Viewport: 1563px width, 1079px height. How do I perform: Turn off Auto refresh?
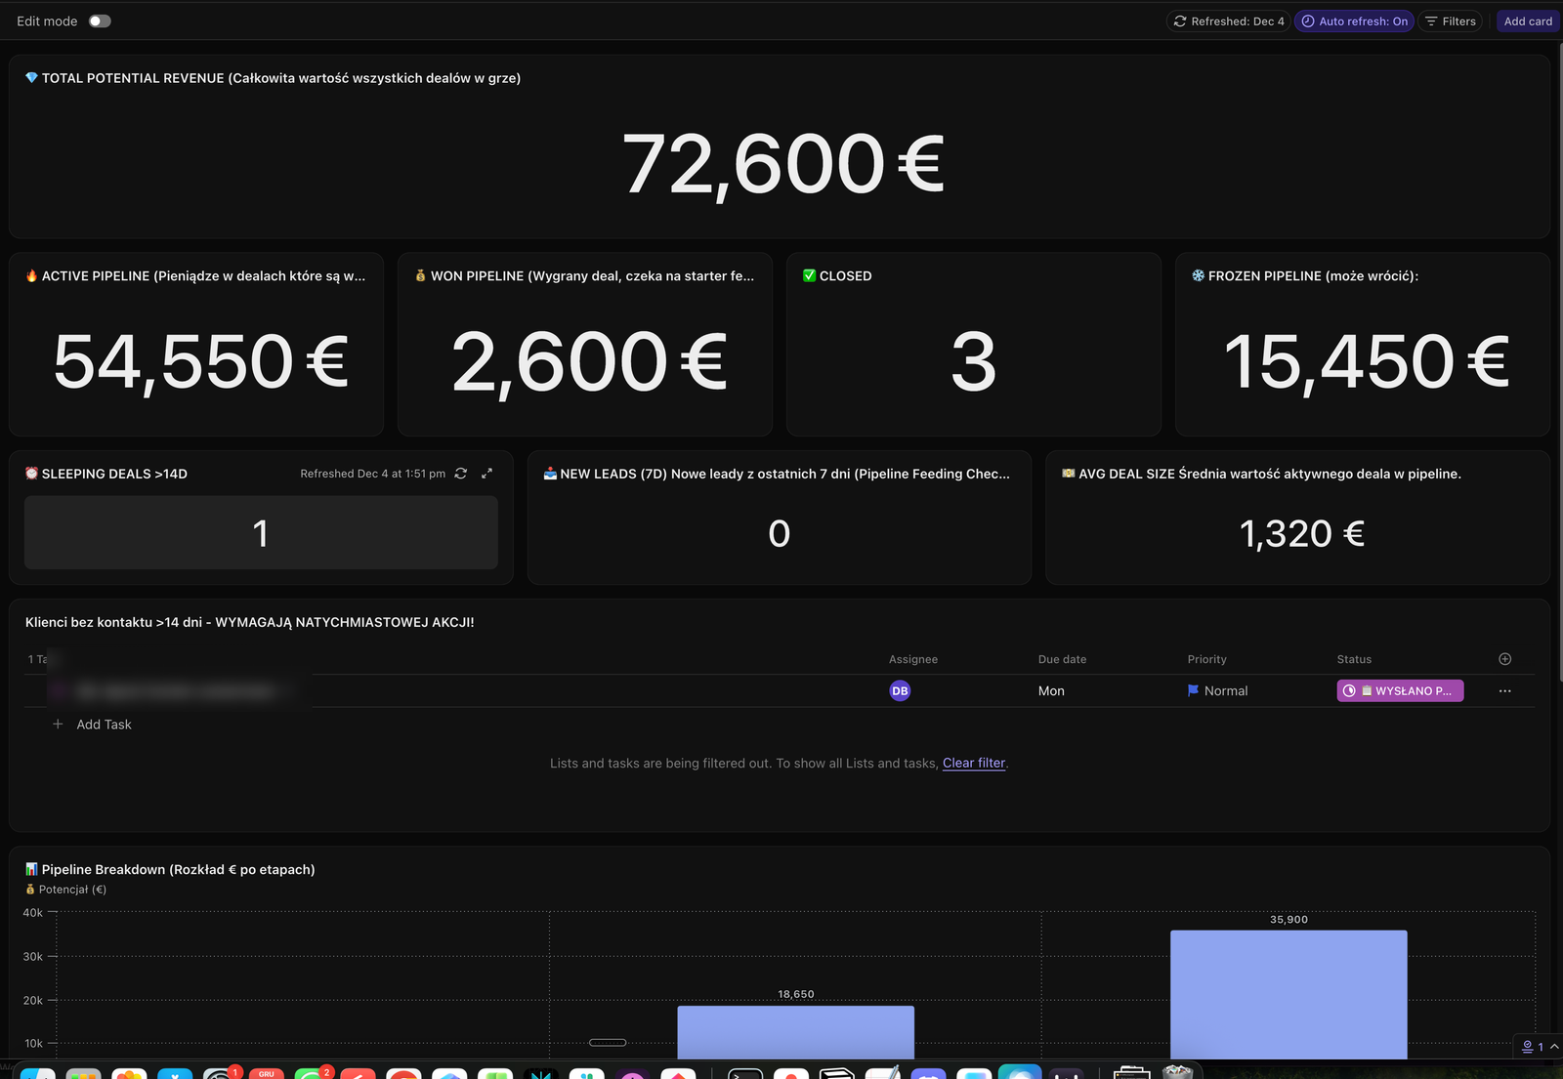pyautogui.click(x=1354, y=21)
